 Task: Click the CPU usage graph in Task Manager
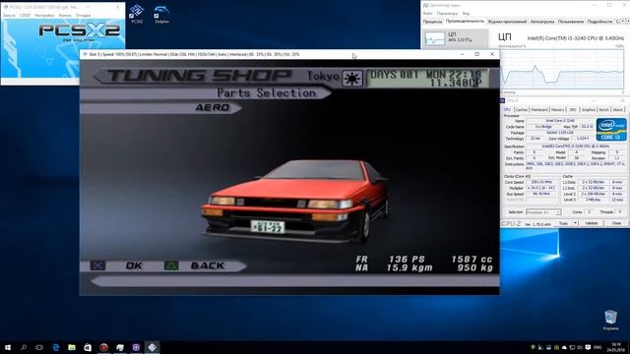(562, 69)
